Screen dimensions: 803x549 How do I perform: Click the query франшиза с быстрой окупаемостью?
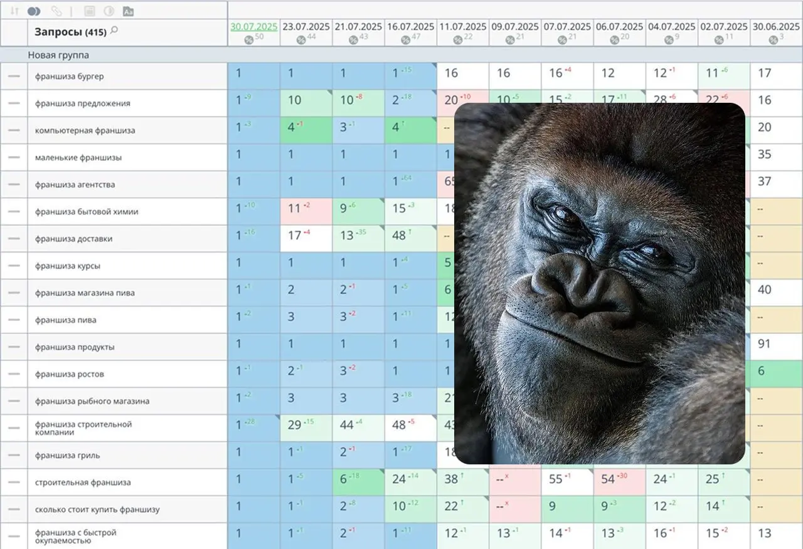pos(76,536)
